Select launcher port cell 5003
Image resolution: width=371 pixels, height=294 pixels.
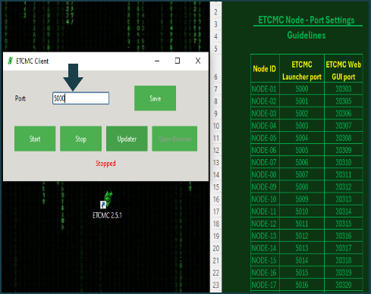[x=302, y=126]
